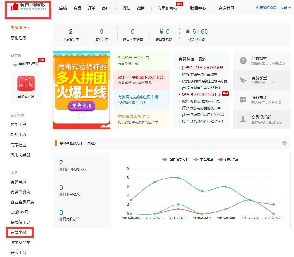Open 线上1千块换线下80万业绩 course card

click(142, 80)
